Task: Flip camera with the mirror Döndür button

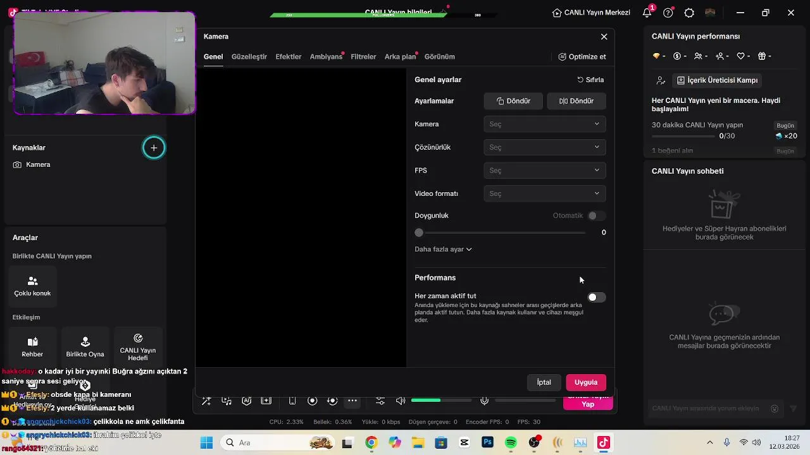Action: pyautogui.click(x=576, y=101)
